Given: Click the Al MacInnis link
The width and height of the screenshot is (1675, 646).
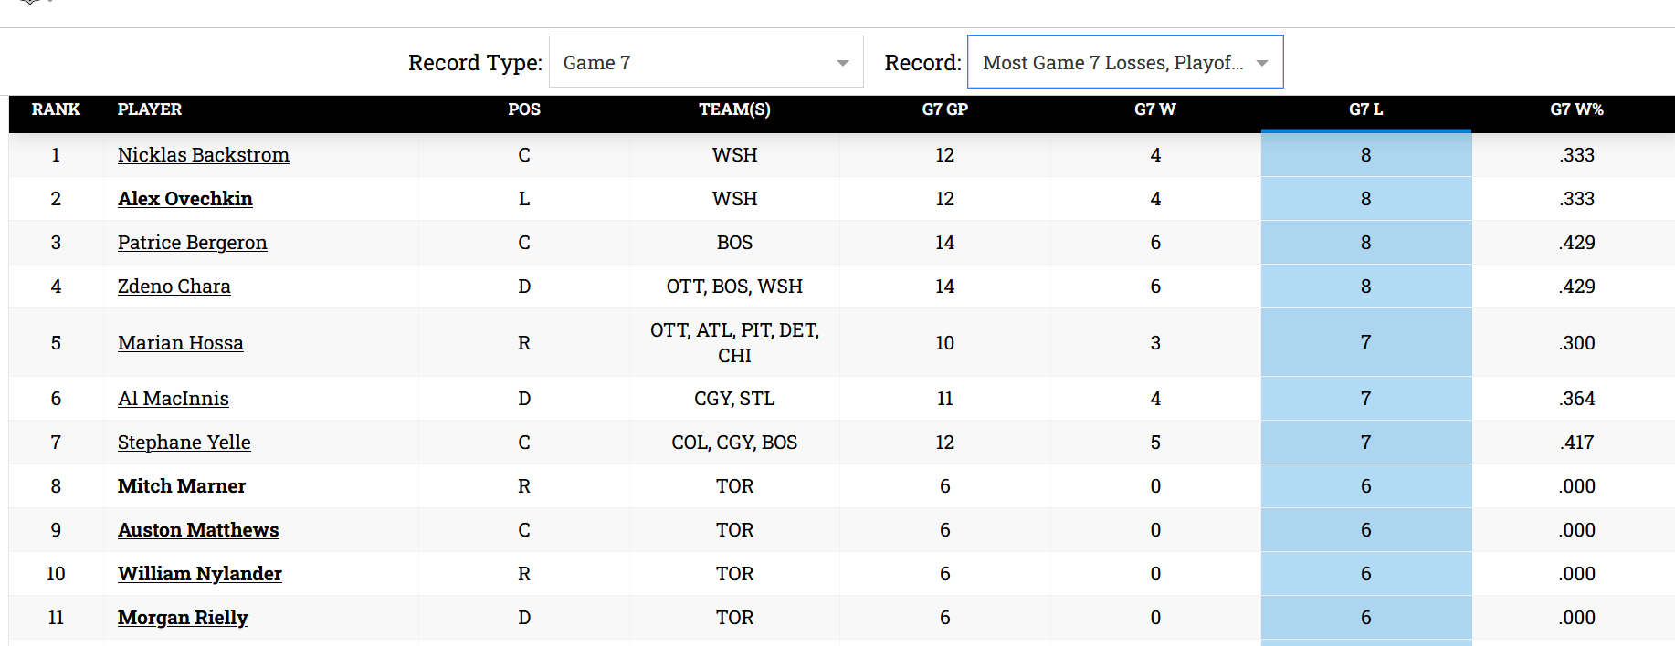Looking at the screenshot, I should 173,399.
